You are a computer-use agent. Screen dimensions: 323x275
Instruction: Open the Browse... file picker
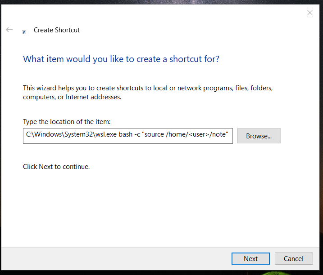pyautogui.click(x=259, y=136)
